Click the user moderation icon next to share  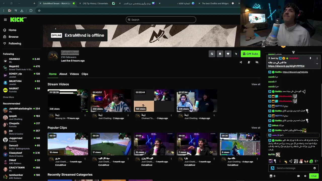pyautogui.click(x=249, y=62)
